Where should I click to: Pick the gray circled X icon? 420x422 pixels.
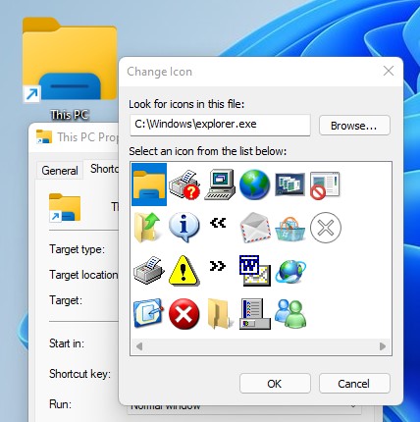point(326,228)
